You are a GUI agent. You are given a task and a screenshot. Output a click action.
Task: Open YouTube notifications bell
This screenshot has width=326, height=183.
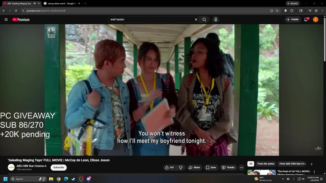(306, 20)
